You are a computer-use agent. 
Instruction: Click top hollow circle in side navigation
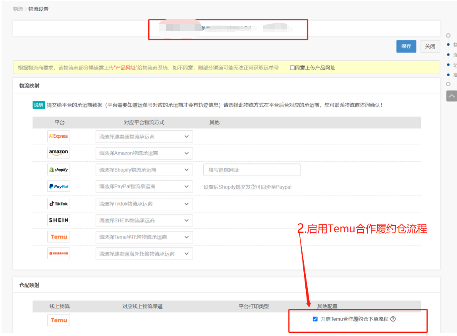pyautogui.click(x=448, y=36)
